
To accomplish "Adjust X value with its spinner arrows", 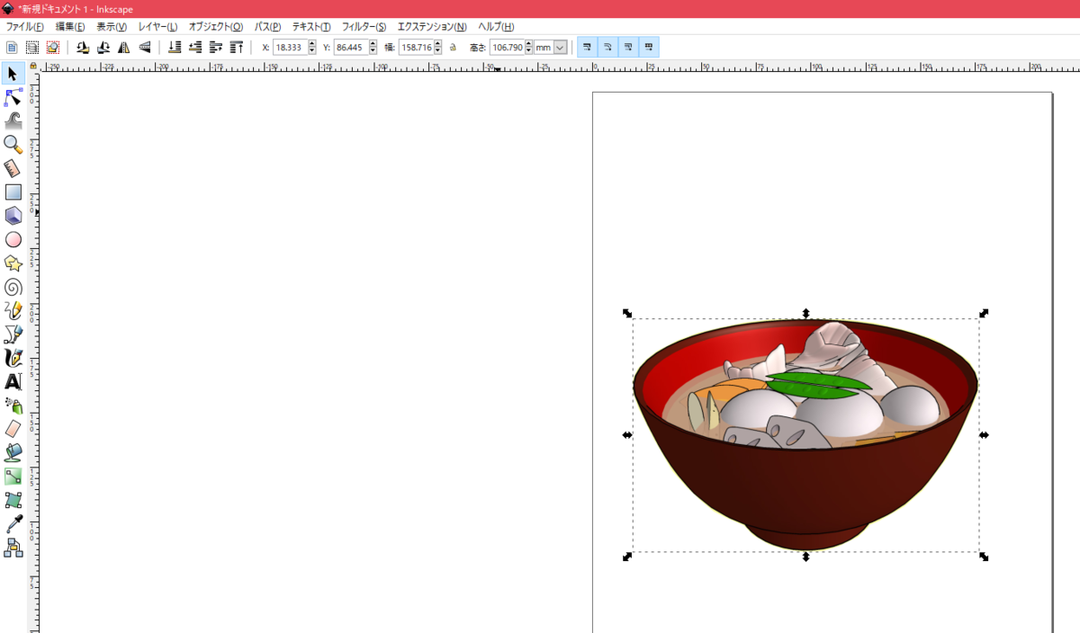I will [312, 47].
